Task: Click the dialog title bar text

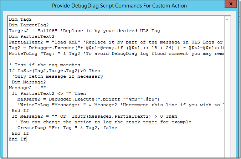Action: coord(119,6)
